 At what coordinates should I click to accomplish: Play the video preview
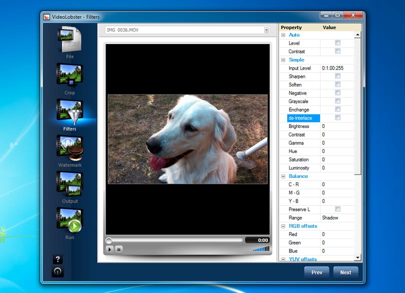tap(109, 249)
